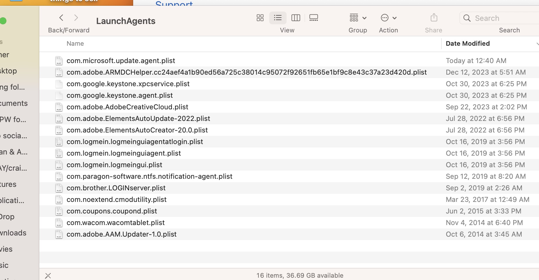Image resolution: width=539 pixels, height=280 pixels.
Task: Click the Back arrow
Action: click(61, 18)
